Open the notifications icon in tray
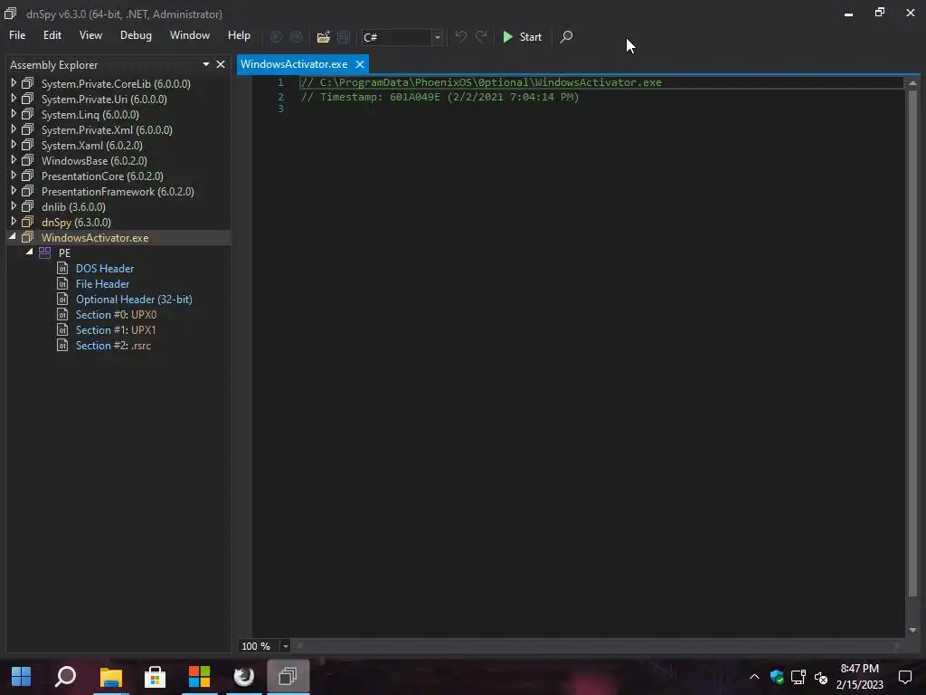 coord(904,677)
